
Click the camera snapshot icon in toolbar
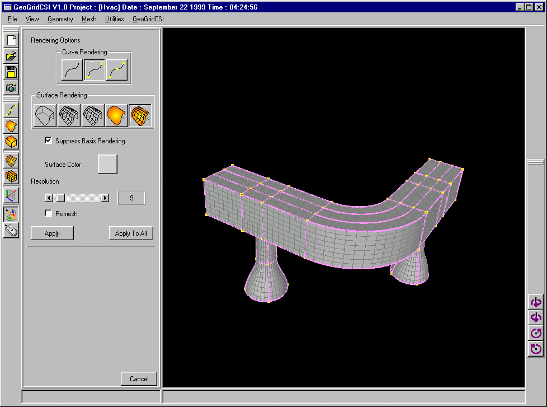point(11,87)
